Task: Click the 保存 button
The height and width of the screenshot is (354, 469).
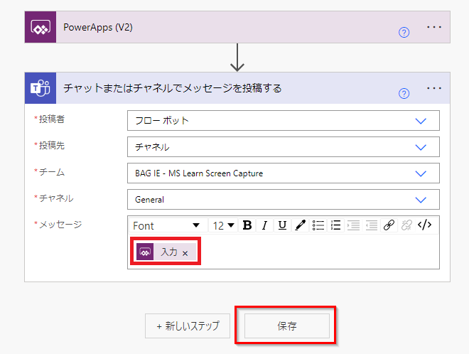Action: (287, 326)
